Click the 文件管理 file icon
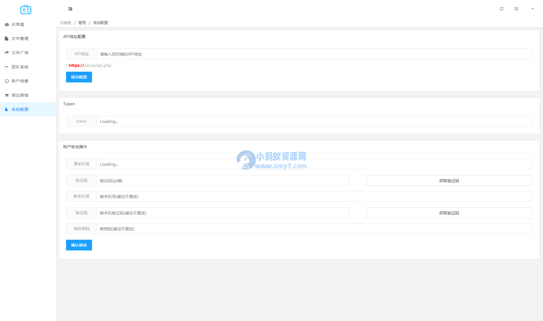 click(x=7, y=39)
